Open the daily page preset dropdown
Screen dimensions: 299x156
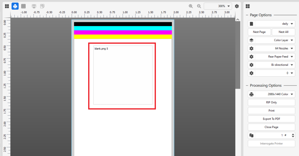click(x=275, y=24)
